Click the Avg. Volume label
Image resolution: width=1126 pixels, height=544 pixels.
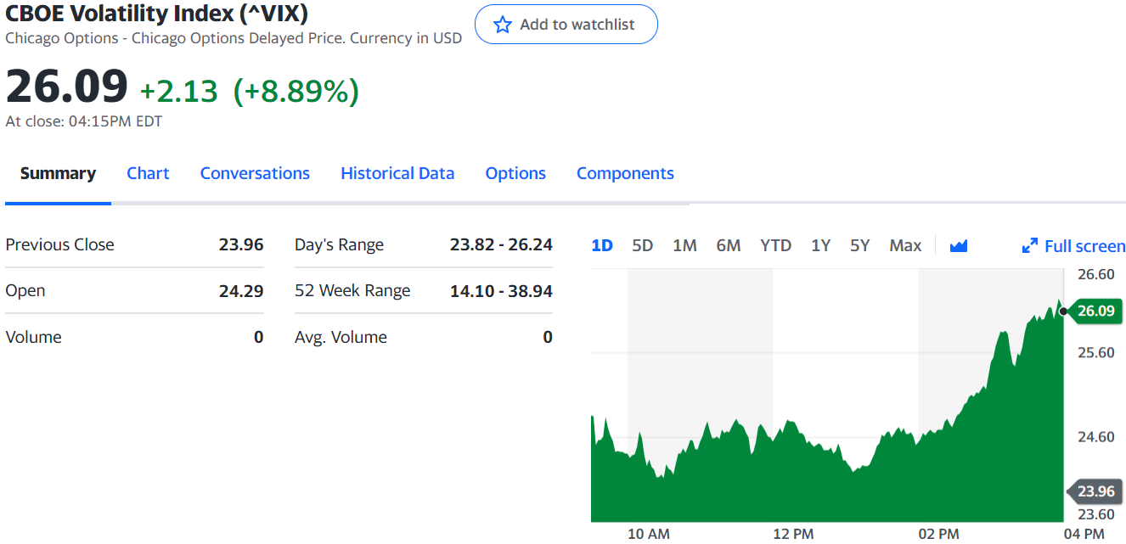(341, 337)
